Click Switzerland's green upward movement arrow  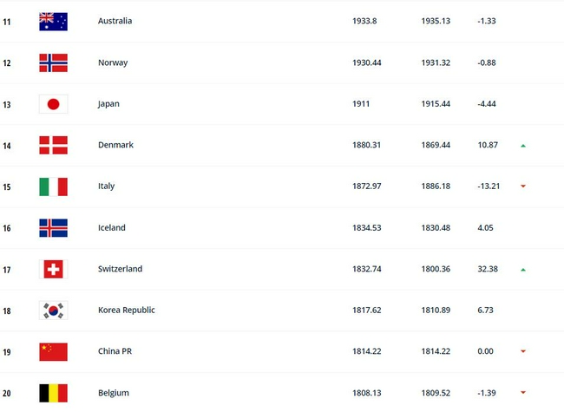[x=523, y=270]
